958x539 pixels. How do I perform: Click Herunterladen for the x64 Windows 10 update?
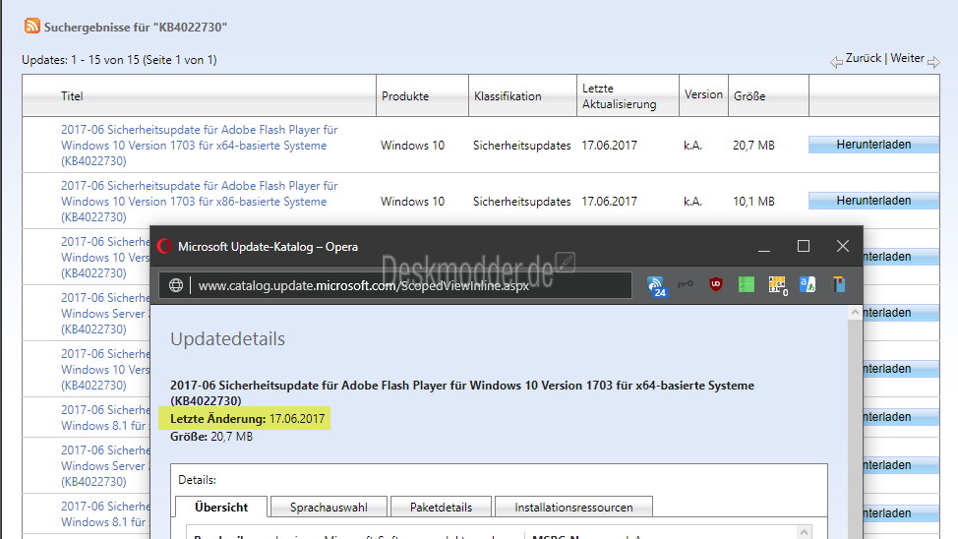(x=873, y=145)
